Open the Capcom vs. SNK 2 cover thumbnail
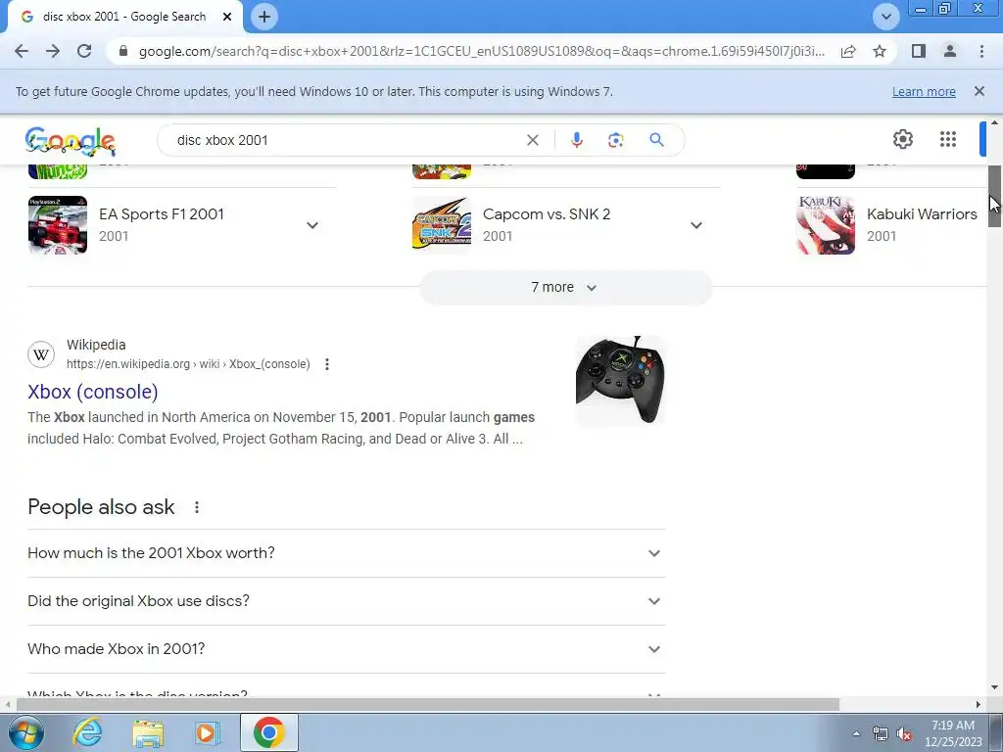 [442, 225]
